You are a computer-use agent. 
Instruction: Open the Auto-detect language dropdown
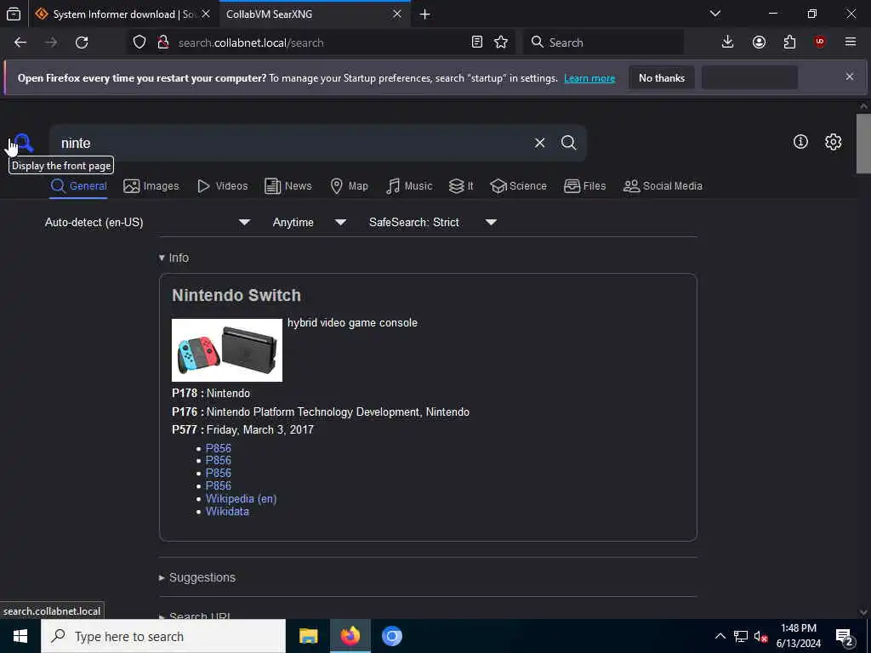point(148,223)
